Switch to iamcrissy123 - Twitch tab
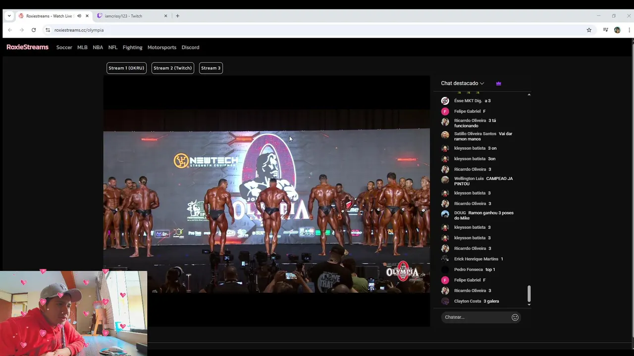Viewport: 634px width, 356px height. (x=129, y=16)
